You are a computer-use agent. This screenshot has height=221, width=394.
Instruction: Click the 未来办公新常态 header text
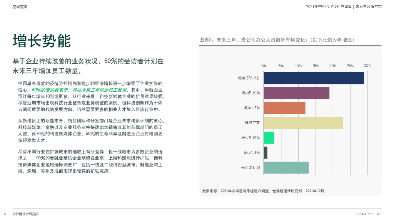[368, 7]
